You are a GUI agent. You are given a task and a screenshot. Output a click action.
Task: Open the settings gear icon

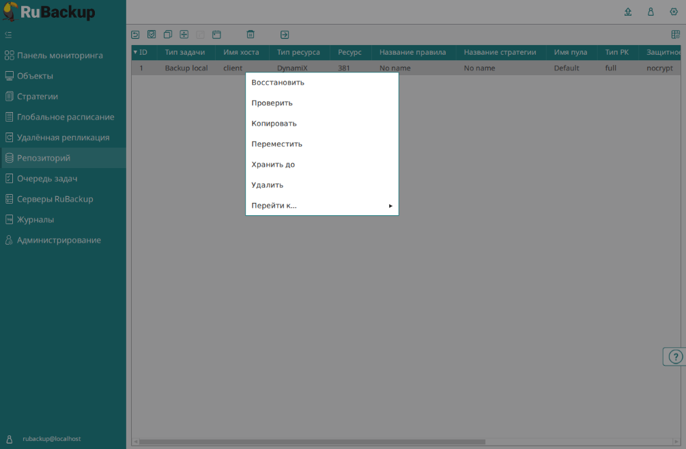click(x=674, y=12)
